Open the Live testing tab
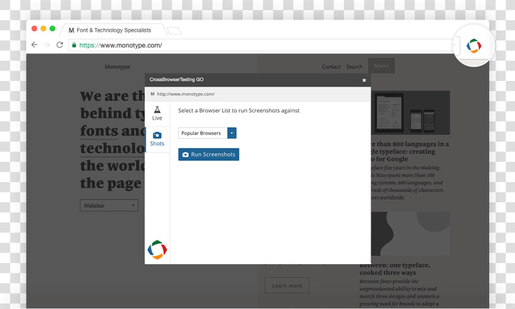The height and width of the screenshot is (309, 515). (x=157, y=113)
